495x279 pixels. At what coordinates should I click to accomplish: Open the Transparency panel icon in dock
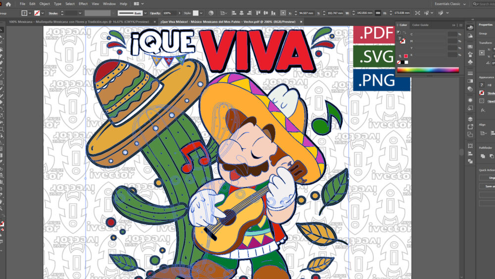click(470, 89)
